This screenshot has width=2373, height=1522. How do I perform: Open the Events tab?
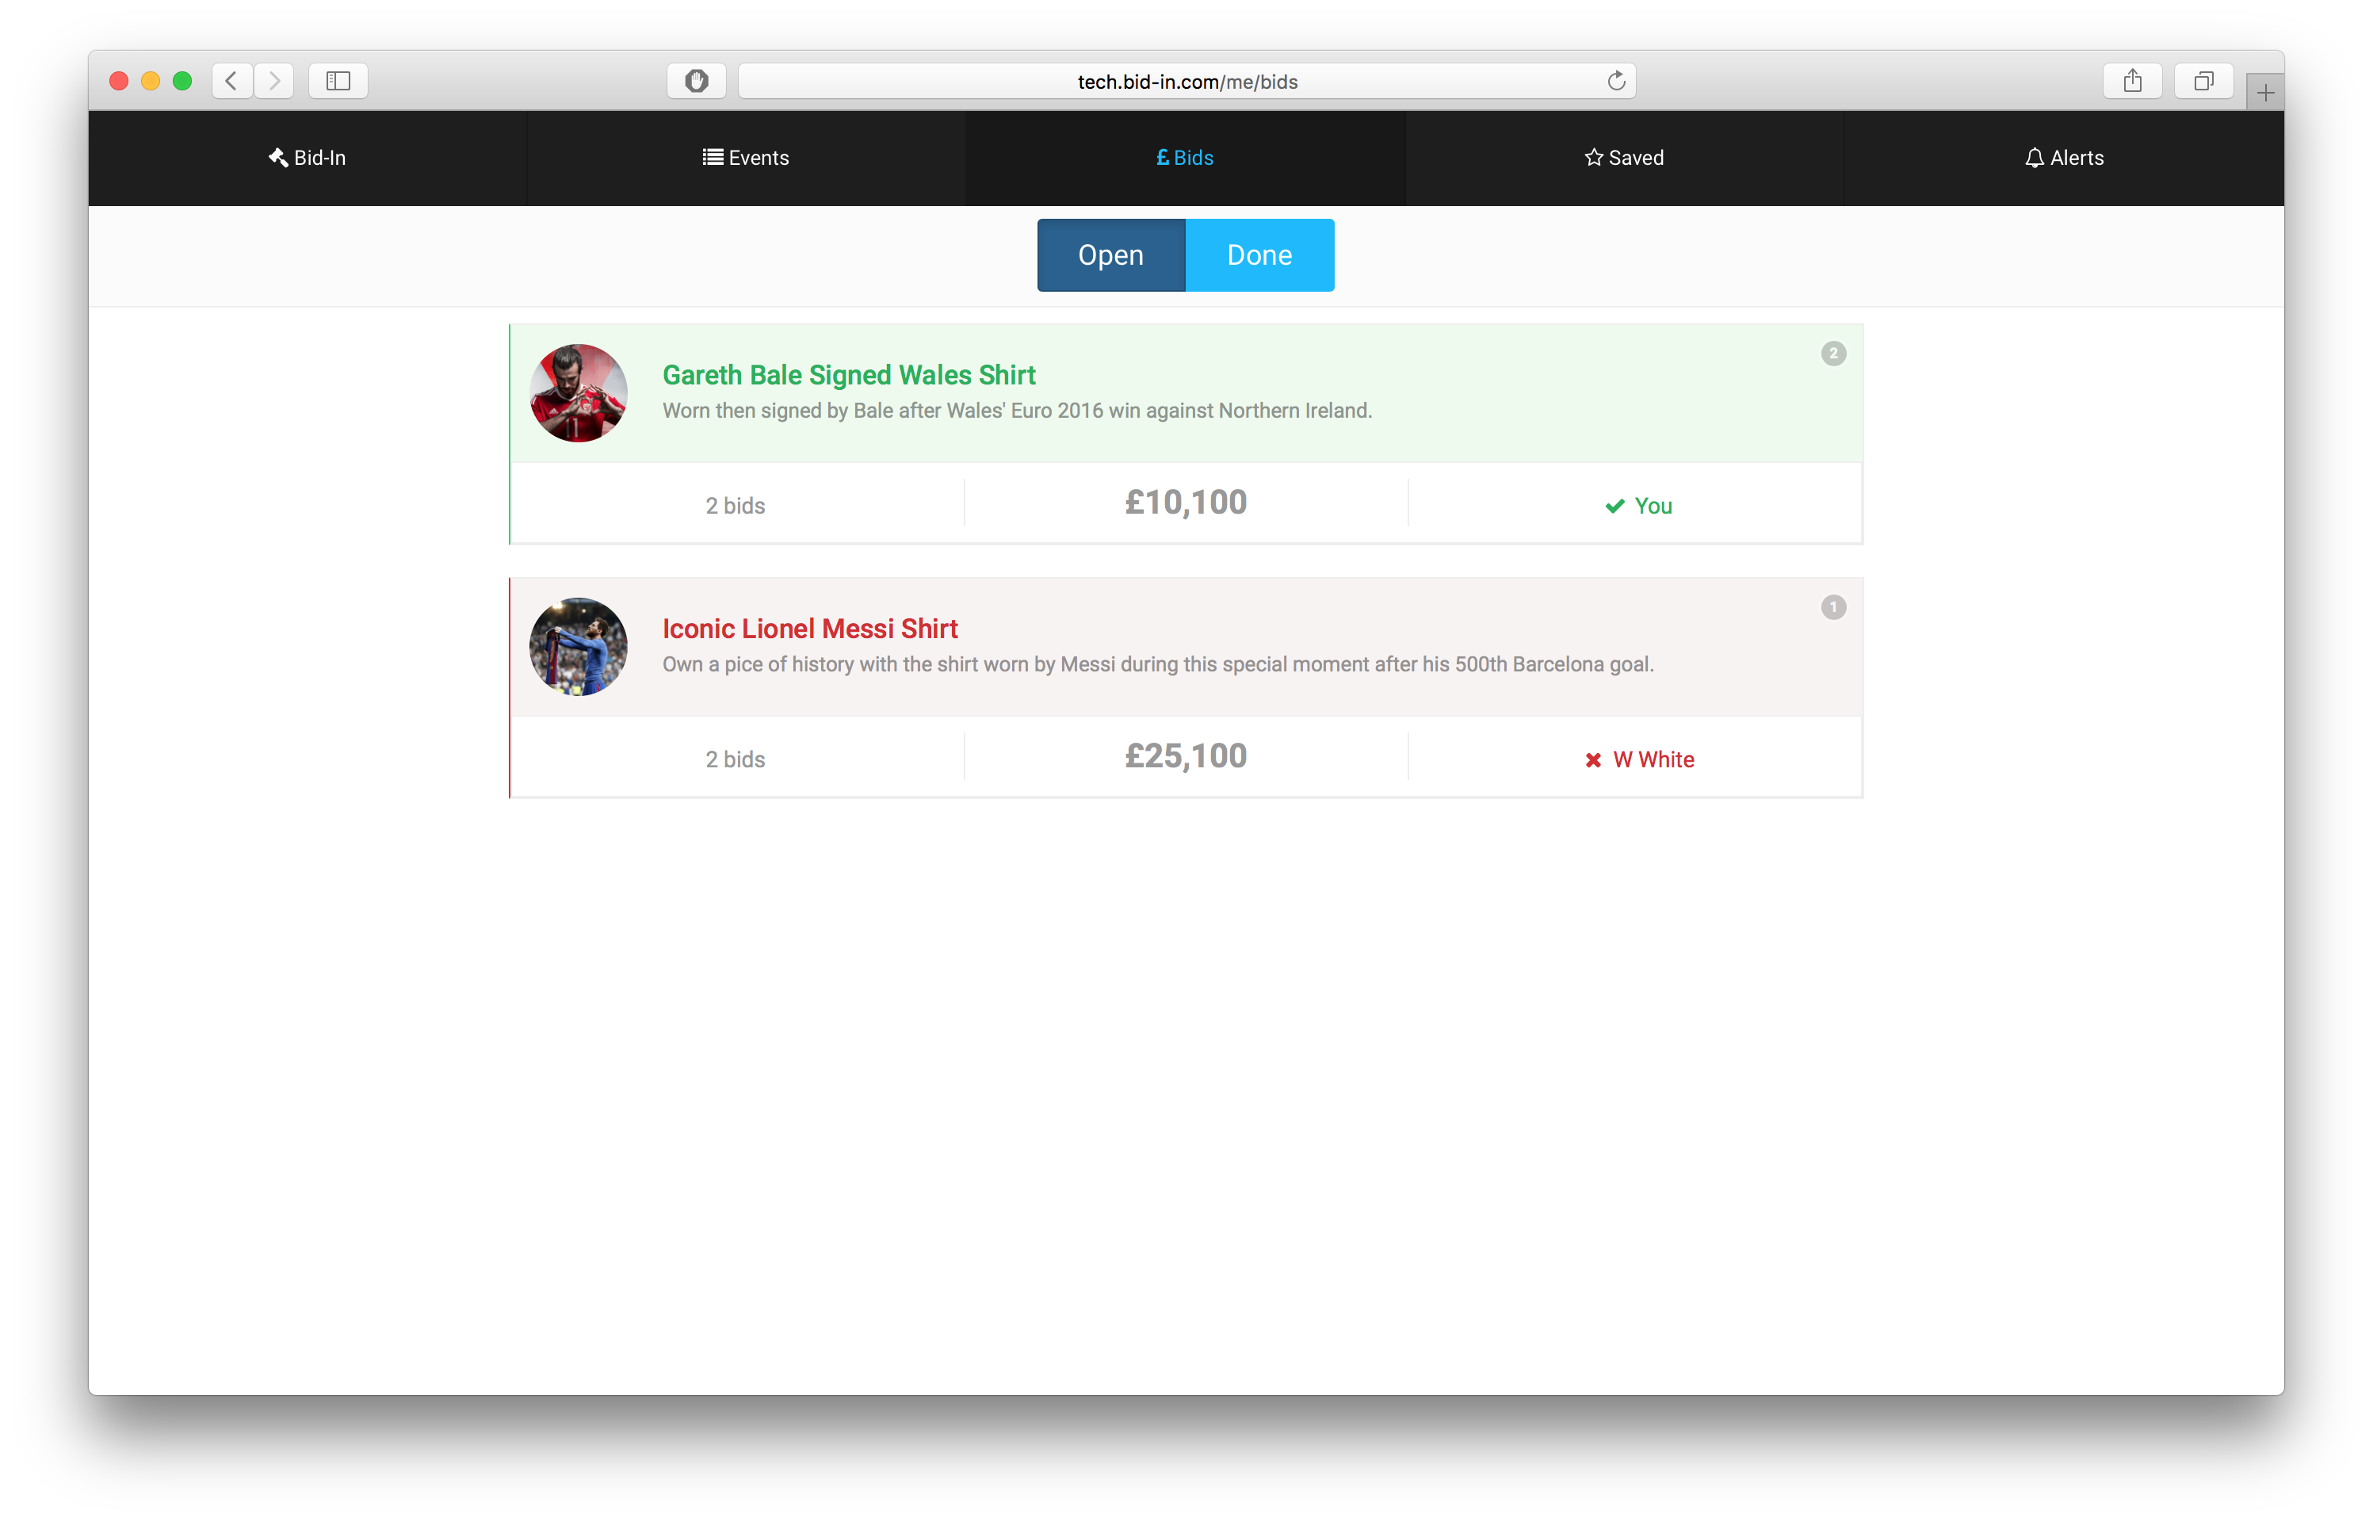(x=746, y=158)
